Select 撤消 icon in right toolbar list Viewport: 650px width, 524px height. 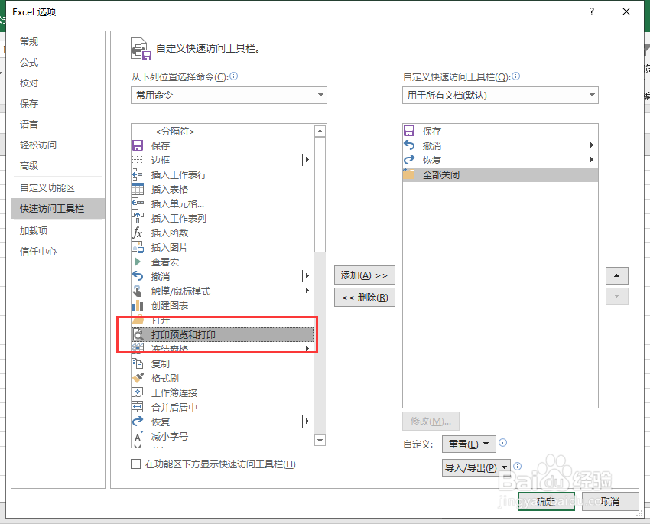coord(409,145)
